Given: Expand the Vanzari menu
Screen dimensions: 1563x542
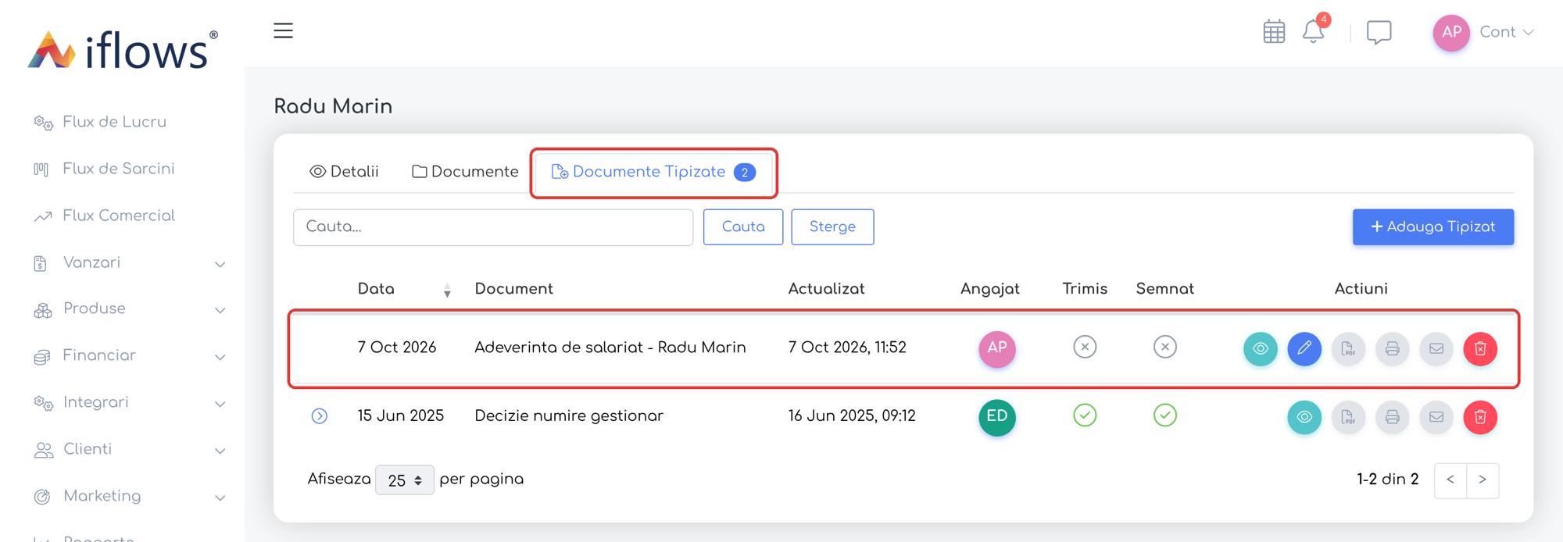Looking at the screenshot, I should [129, 263].
